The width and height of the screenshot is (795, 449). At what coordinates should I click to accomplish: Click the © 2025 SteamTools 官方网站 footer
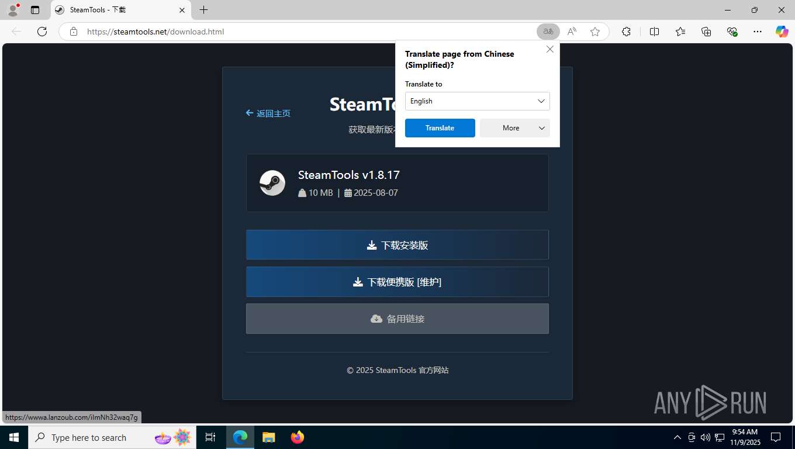pos(397,370)
